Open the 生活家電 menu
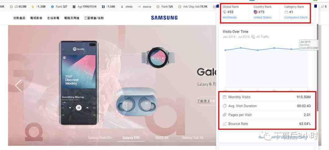Viewport: 329px width, 150px height. click(53, 18)
